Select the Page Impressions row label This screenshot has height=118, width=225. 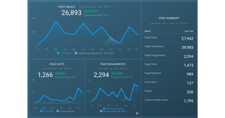pyautogui.click(x=154, y=46)
